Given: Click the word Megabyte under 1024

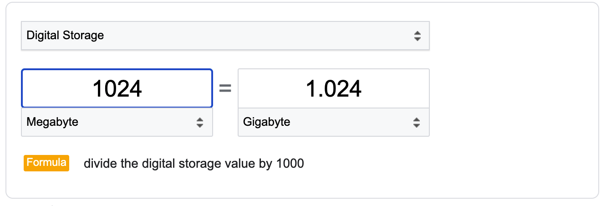Looking at the screenshot, I should [x=52, y=122].
